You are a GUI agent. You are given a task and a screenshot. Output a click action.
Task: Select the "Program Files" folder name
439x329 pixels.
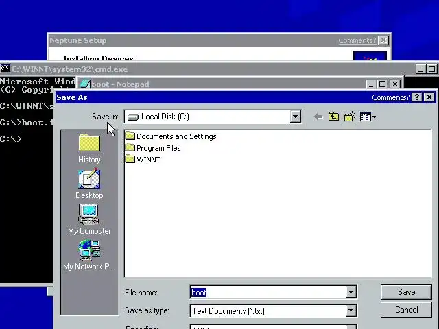point(158,148)
